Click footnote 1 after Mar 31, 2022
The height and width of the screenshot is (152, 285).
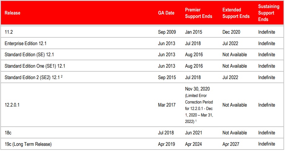click(x=196, y=120)
